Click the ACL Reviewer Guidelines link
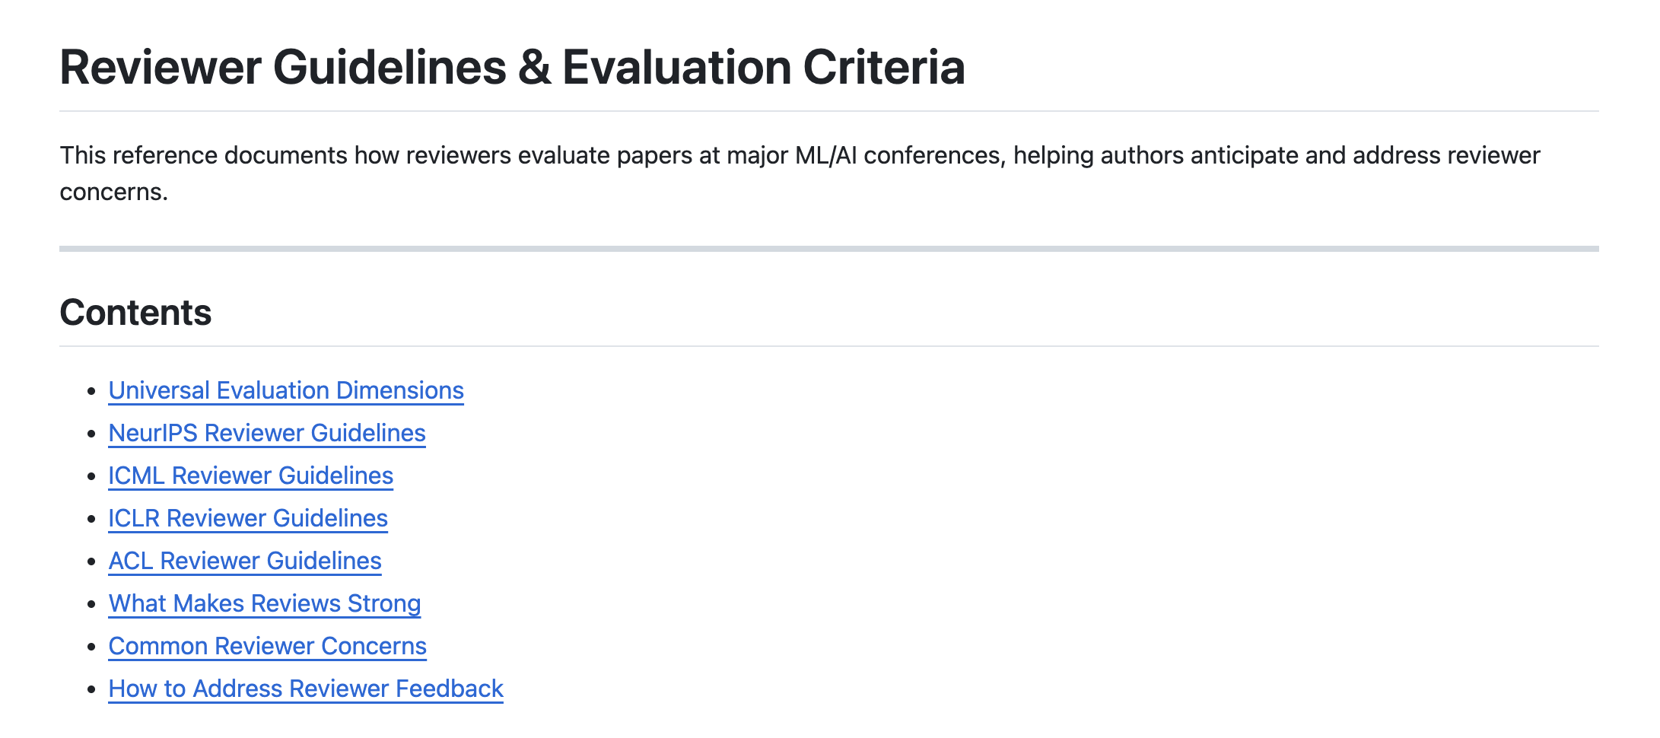This screenshot has height=738, width=1660. coord(244,561)
